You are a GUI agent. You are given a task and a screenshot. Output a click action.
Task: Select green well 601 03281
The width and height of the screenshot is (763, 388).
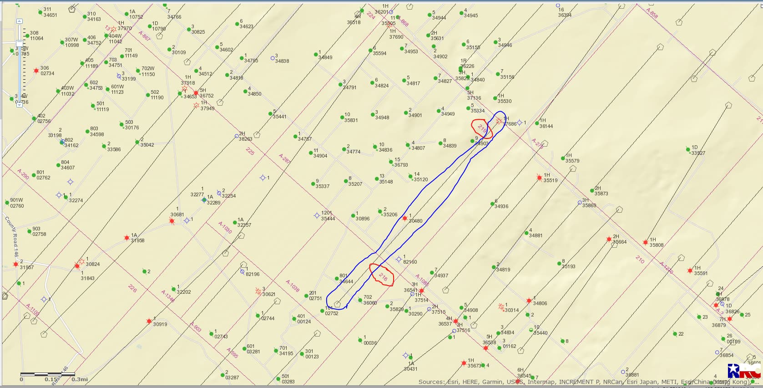tap(244, 349)
